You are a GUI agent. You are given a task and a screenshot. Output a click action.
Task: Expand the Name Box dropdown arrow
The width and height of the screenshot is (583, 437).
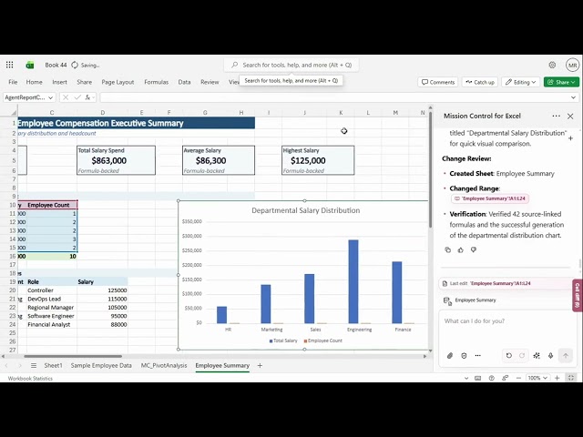(x=51, y=97)
